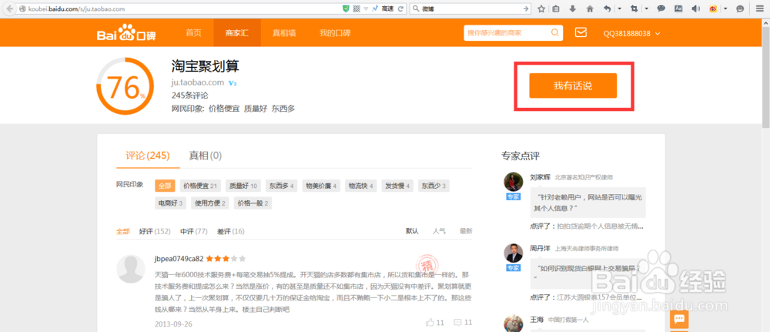Click the browser 微博 search box
The width and height of the screenshot is (770, 332).
tap(470, 8)
